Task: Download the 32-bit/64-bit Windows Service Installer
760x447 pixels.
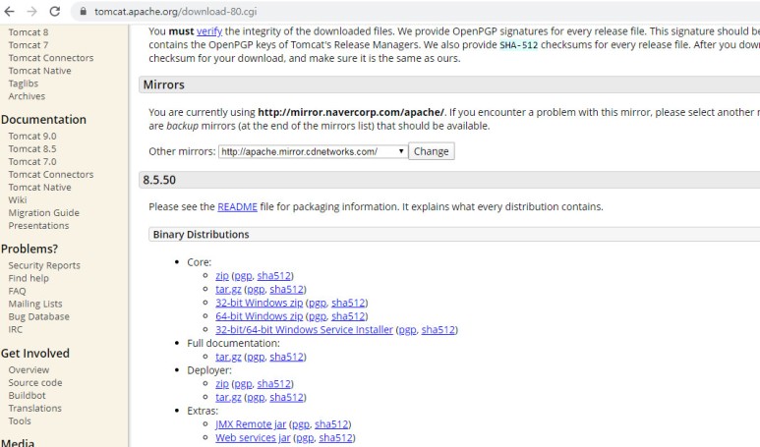Action: coord(305,330)
